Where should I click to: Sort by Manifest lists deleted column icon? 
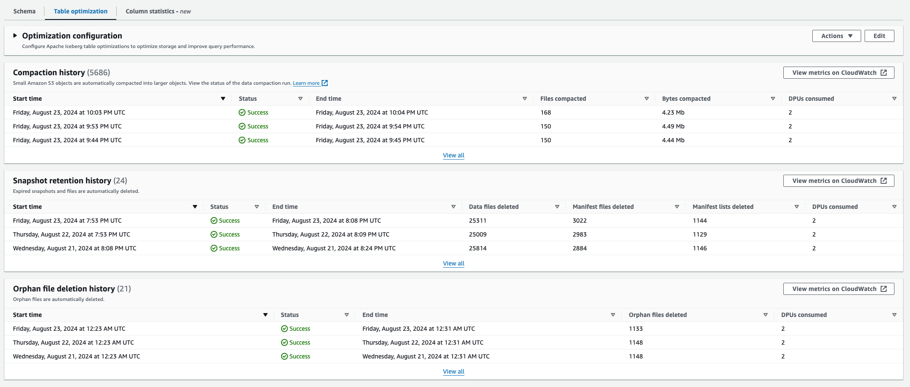pyautogui.click(x=797, y=207)
